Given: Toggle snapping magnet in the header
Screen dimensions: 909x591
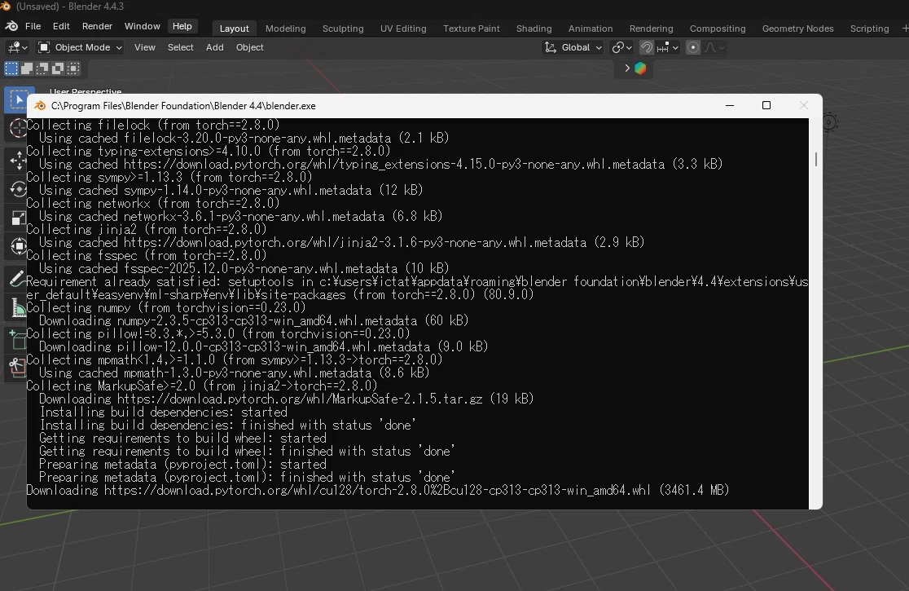Looking at the screenshot, I should point(647,47).
